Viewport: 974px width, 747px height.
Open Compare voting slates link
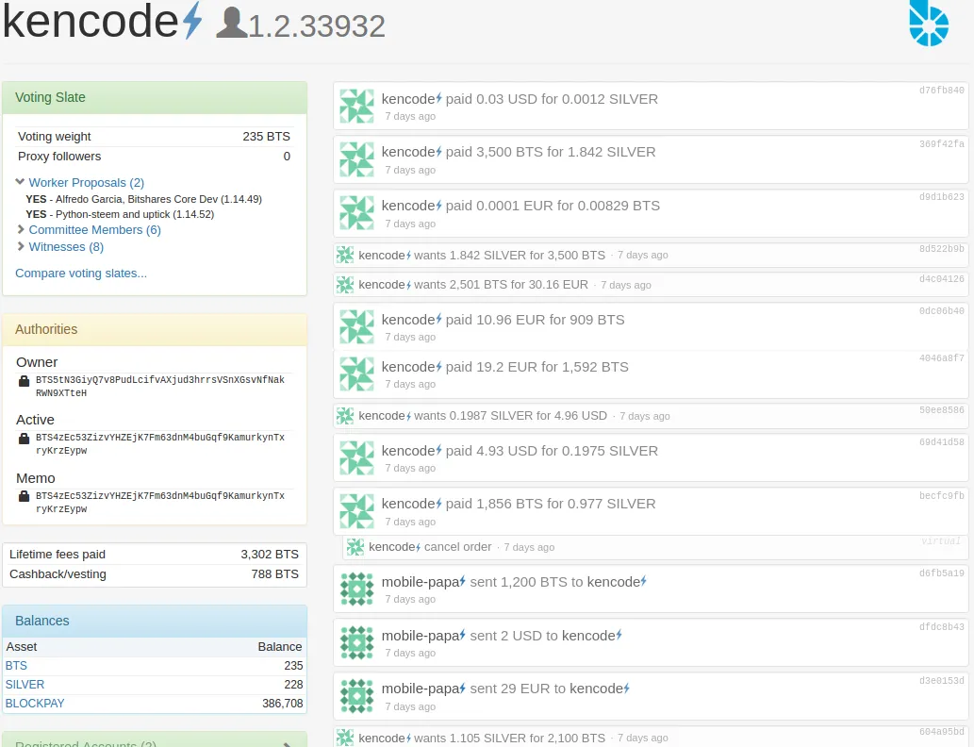81,274
